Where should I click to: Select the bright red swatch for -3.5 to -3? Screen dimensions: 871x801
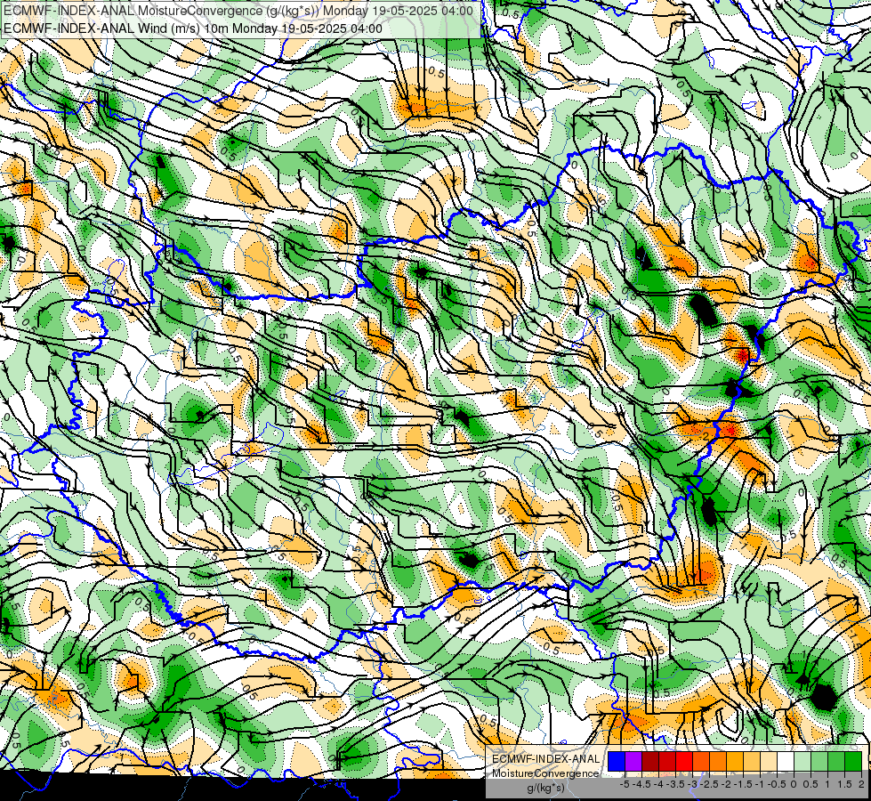coord(684,762)
